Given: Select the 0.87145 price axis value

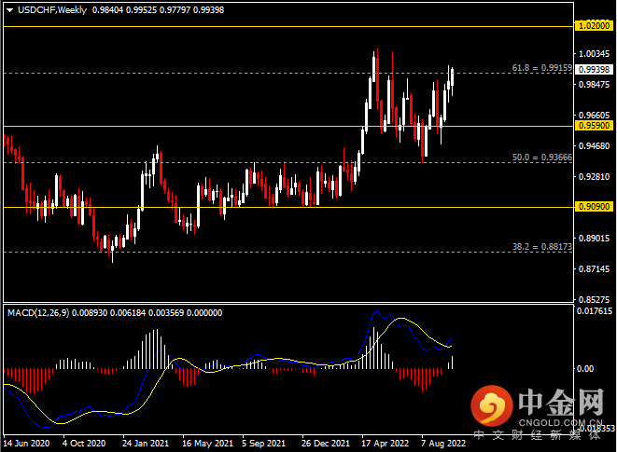Looking at the screenshot, I should 595,269.
